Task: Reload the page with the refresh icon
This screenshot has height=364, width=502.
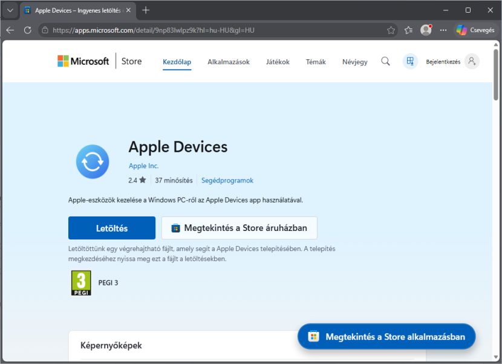Action: tap(28, 30)
